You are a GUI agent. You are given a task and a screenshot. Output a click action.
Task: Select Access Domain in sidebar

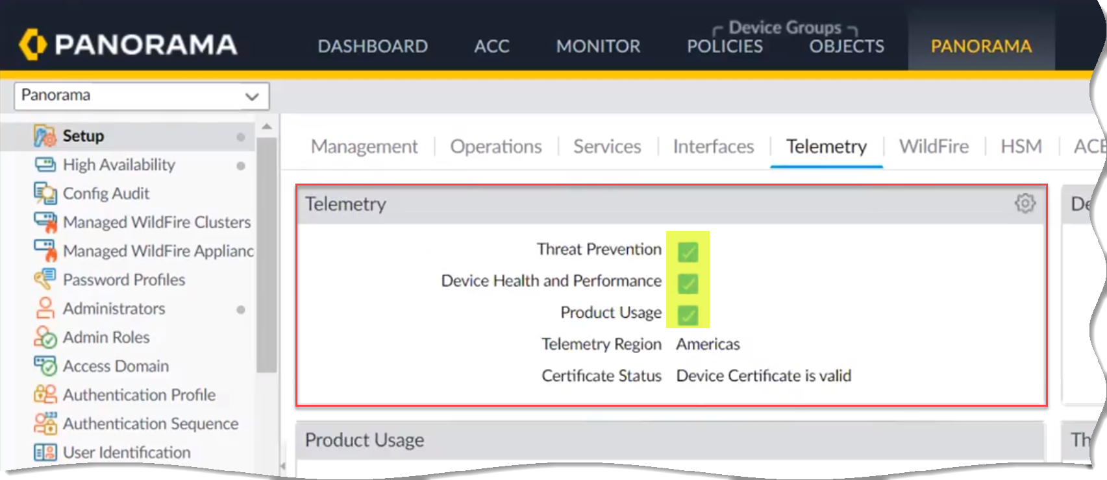coord(116,366)
